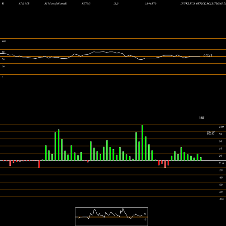This screenshot has height=226, width=226.
Task: Click the MR axis label -60
Action: (x=221, y=185)
